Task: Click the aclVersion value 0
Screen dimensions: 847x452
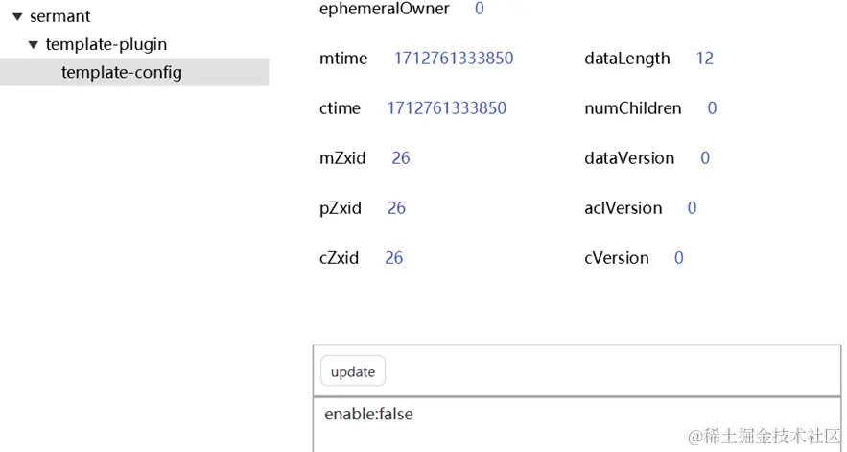Action: pyautogui.click(x=692, y=208)
